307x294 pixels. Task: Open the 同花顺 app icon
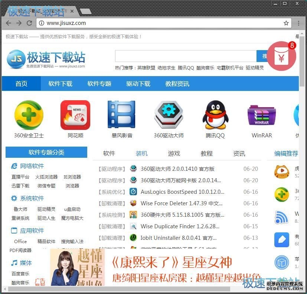(75, 115)
